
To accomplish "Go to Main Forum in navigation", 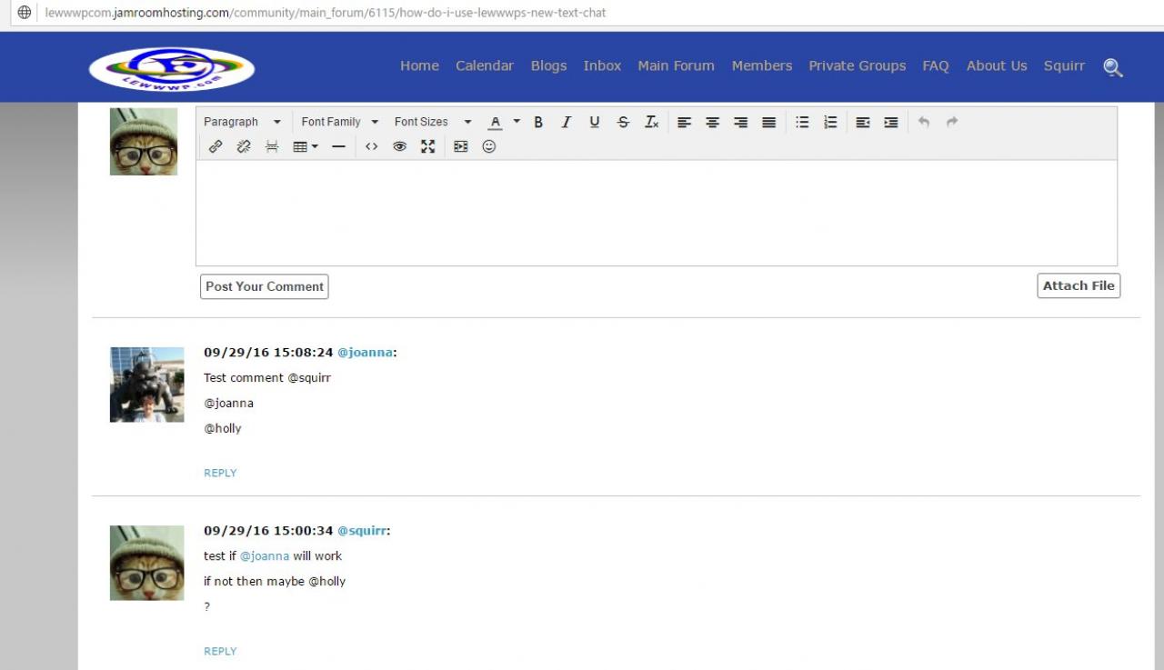I will [x=676, y=65].
